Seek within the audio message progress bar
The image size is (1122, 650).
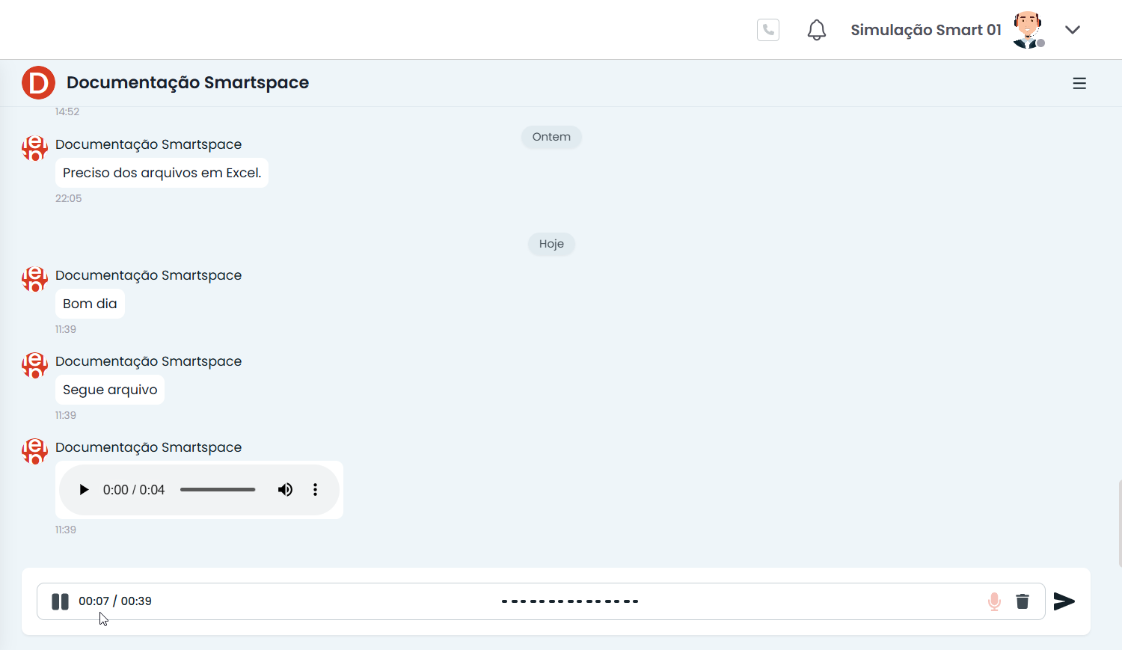[x=217, y=490]
